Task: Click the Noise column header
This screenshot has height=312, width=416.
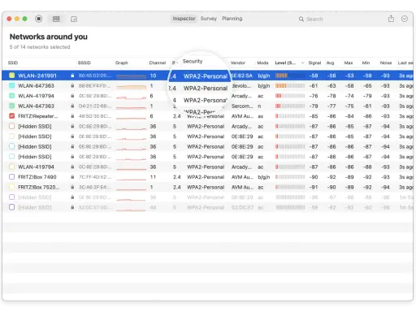Action: pyautogui.click(x=386, y=63)
